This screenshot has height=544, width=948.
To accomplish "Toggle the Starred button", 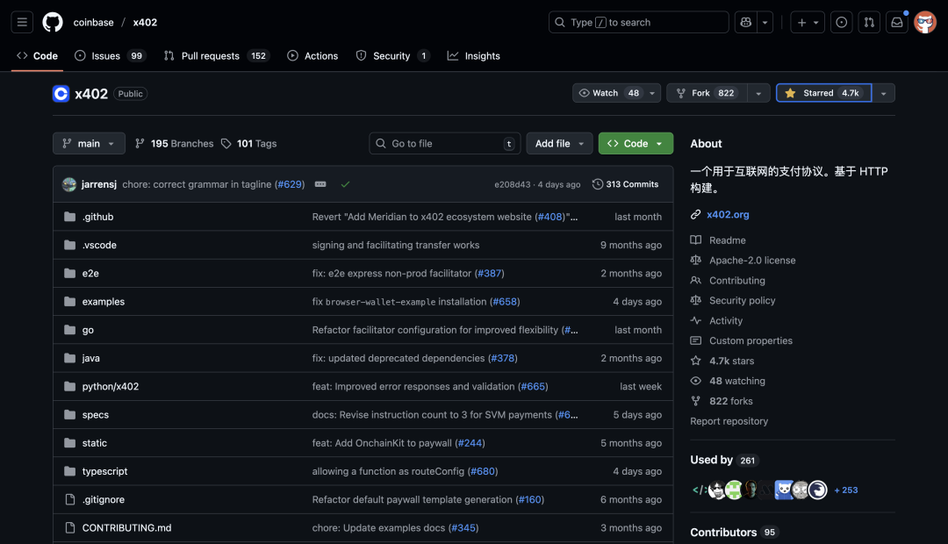I will click(824, 93).
